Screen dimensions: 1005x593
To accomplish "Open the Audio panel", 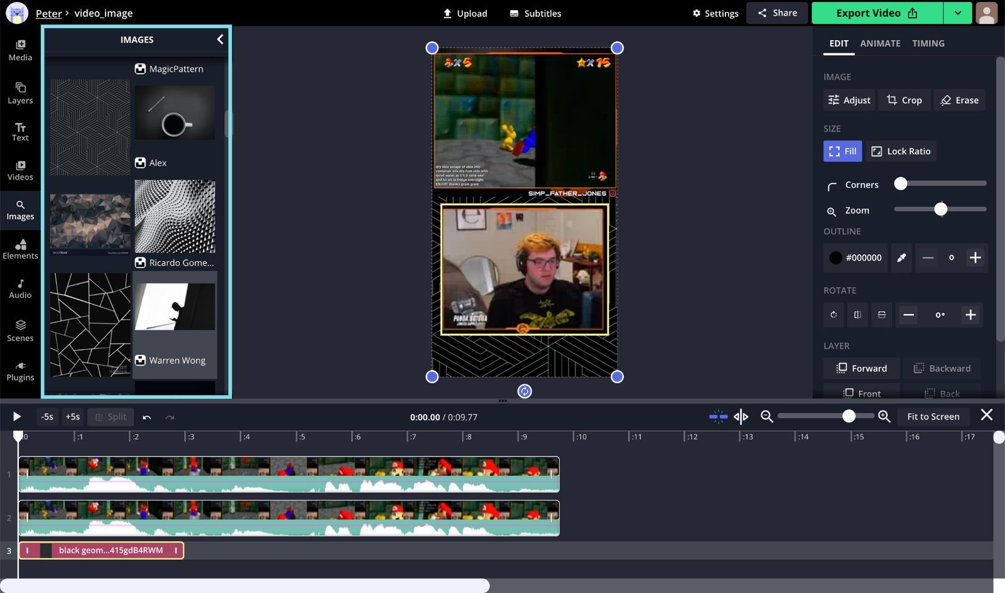I will [x=20, y=288].
